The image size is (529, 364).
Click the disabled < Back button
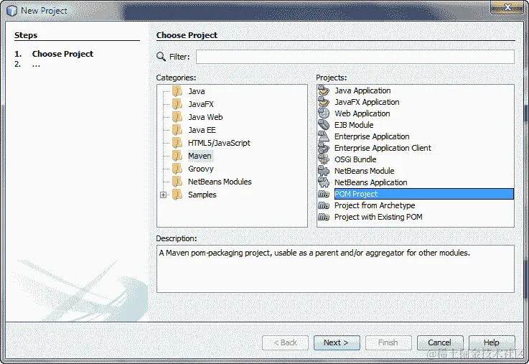[x=285, y=342]
